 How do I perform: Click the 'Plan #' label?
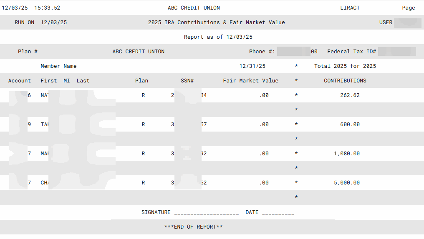tap(28, 52)
